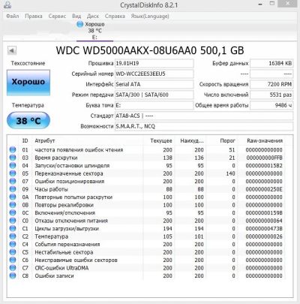Open the Вид menu

[x=76, y=17]
